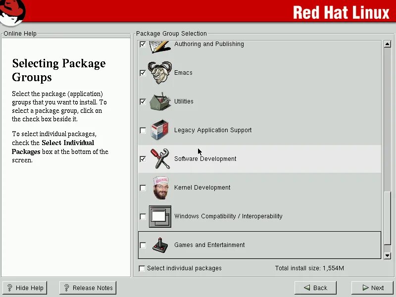
Task: Click the Utilities toolbox icon
Action: tap(160, 101)
